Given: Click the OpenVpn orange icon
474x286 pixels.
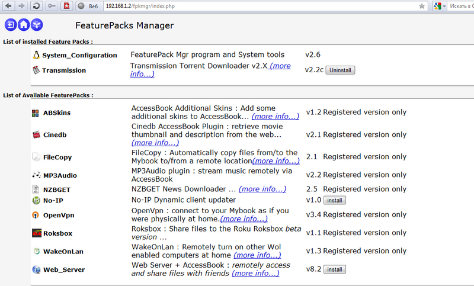Looking at the screenshot, I should click(x=36, y=215).
